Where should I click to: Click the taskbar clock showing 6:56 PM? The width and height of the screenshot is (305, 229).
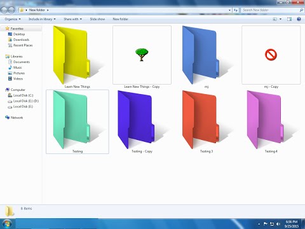[292, 224]
